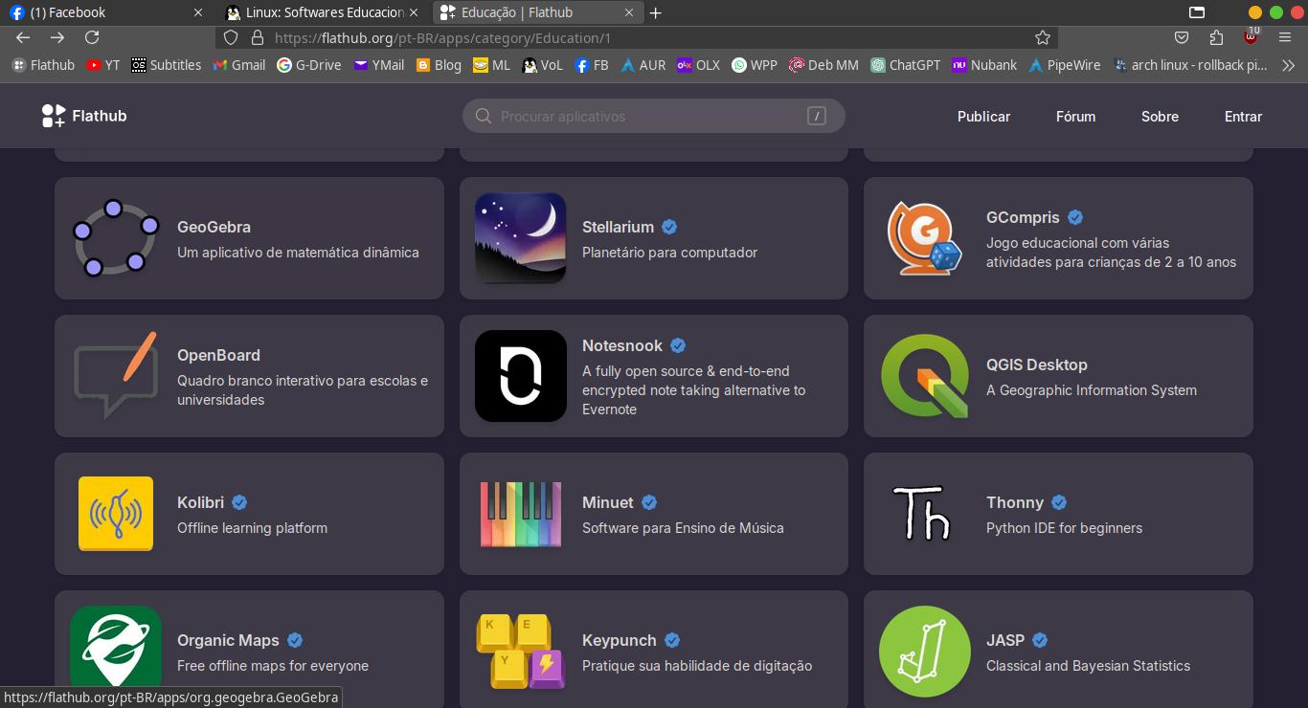
Task: Open the JASP green circle icon
Action: [924, 652]
